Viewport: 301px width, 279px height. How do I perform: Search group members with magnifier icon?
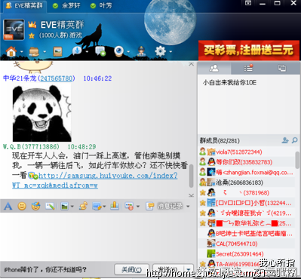click(x=294, y=140)
